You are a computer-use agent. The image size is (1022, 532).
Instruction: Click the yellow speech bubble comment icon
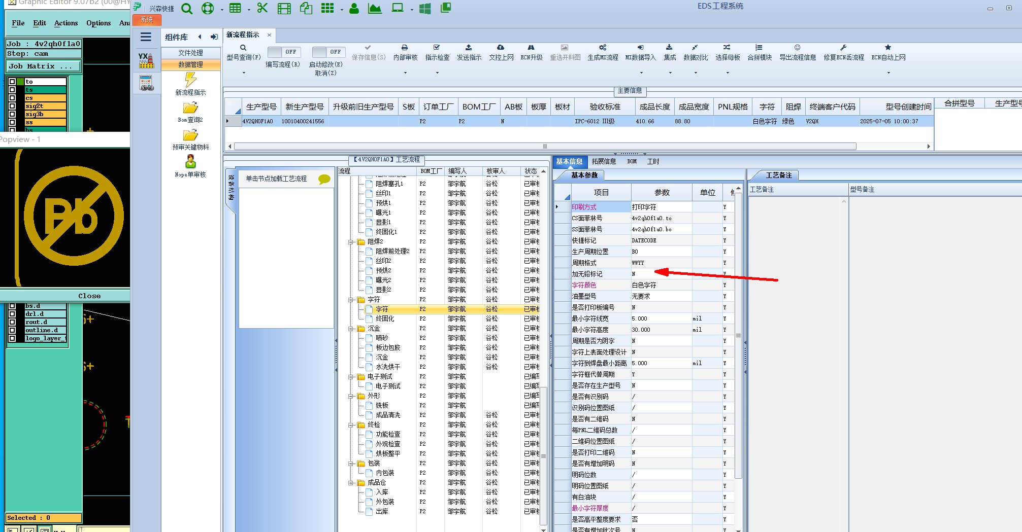pyautogui.click(x=324, y=179)
